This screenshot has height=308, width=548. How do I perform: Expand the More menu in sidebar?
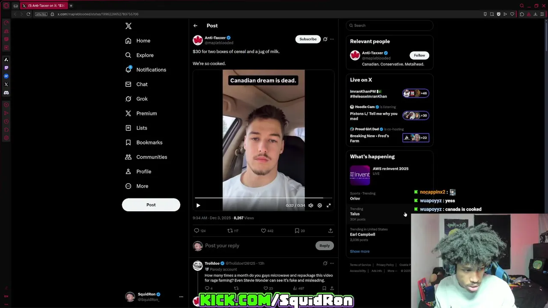tap(137, 186)
